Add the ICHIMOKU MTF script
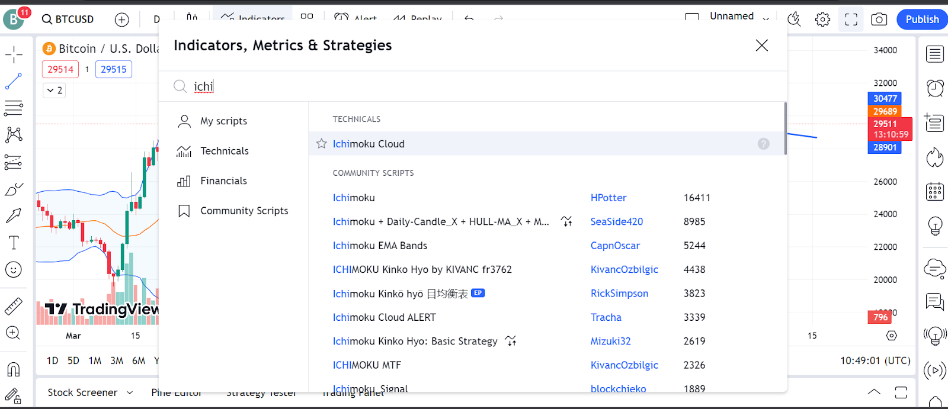The image size is (948, 409). click(x=367, y=365)
